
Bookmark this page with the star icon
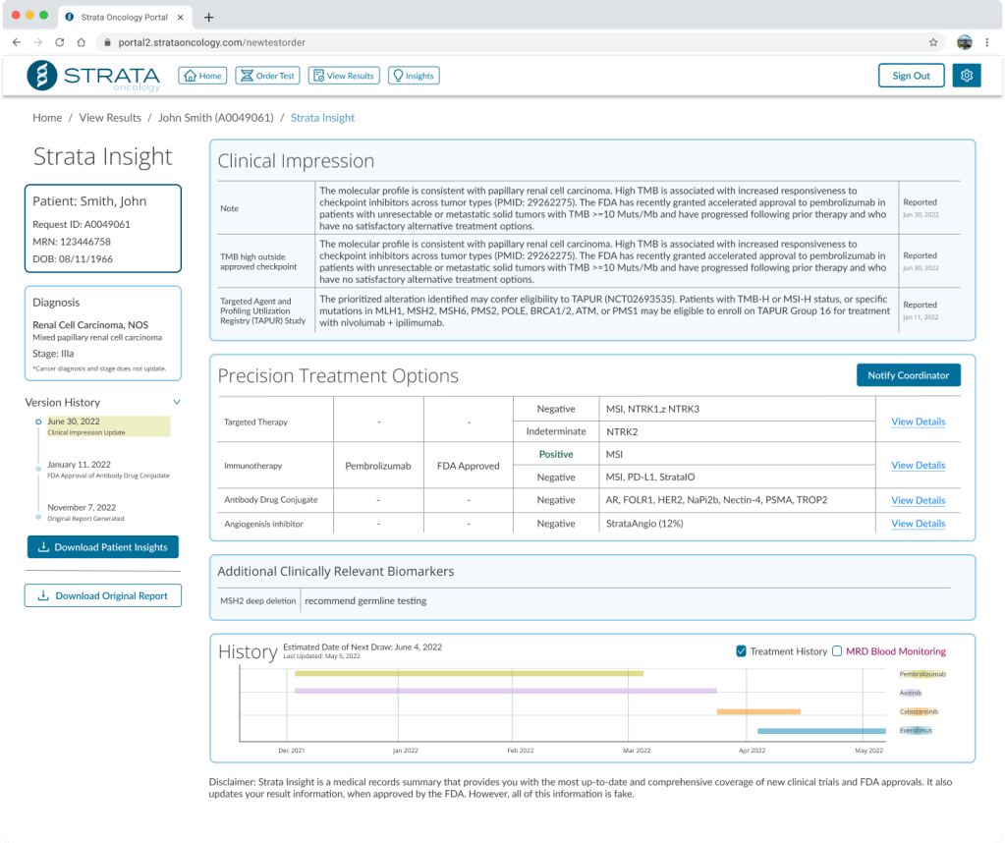click(933, 42)
